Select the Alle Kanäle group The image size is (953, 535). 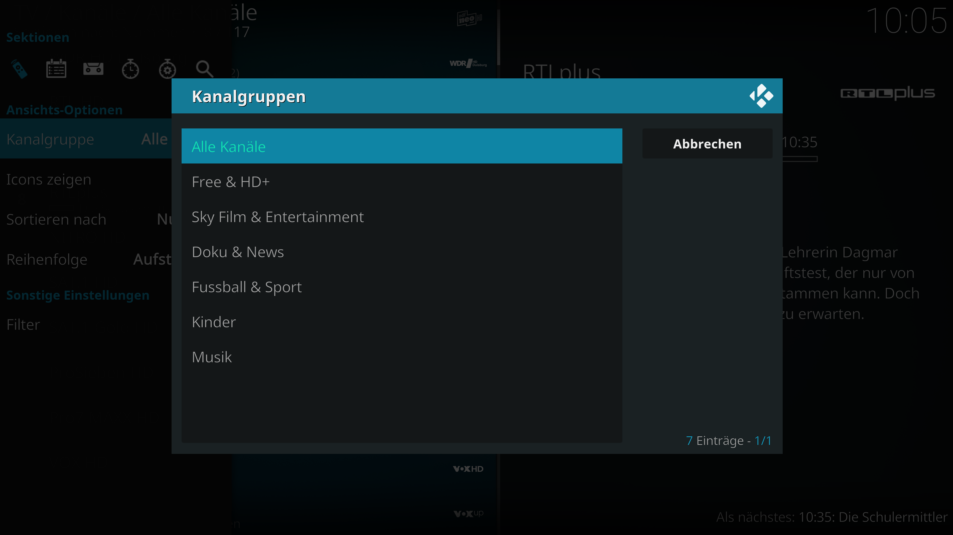[402, 146]
